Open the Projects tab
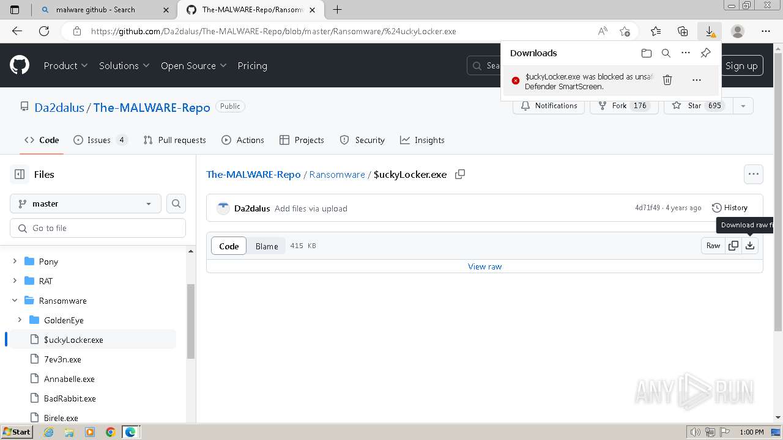 [x=302, y=140]
